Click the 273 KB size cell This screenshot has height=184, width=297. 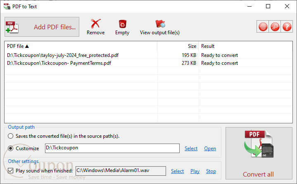(189, 63)
